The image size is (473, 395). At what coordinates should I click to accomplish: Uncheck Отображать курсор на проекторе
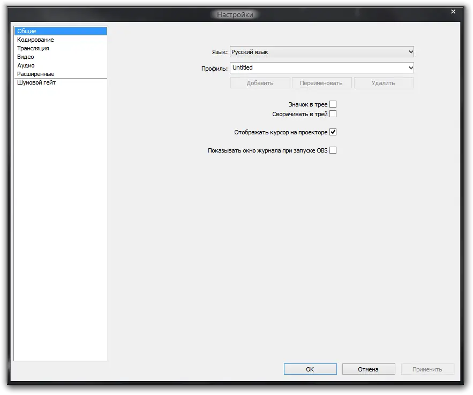(x=333, y=132)
